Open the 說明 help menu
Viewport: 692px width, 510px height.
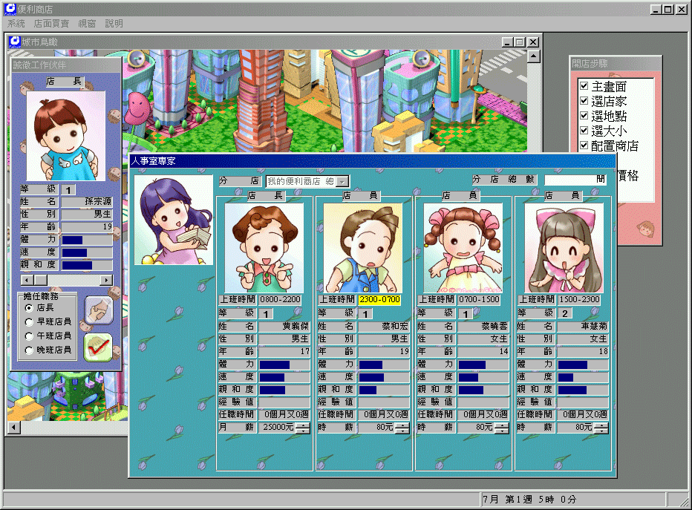tap(114, 24)
